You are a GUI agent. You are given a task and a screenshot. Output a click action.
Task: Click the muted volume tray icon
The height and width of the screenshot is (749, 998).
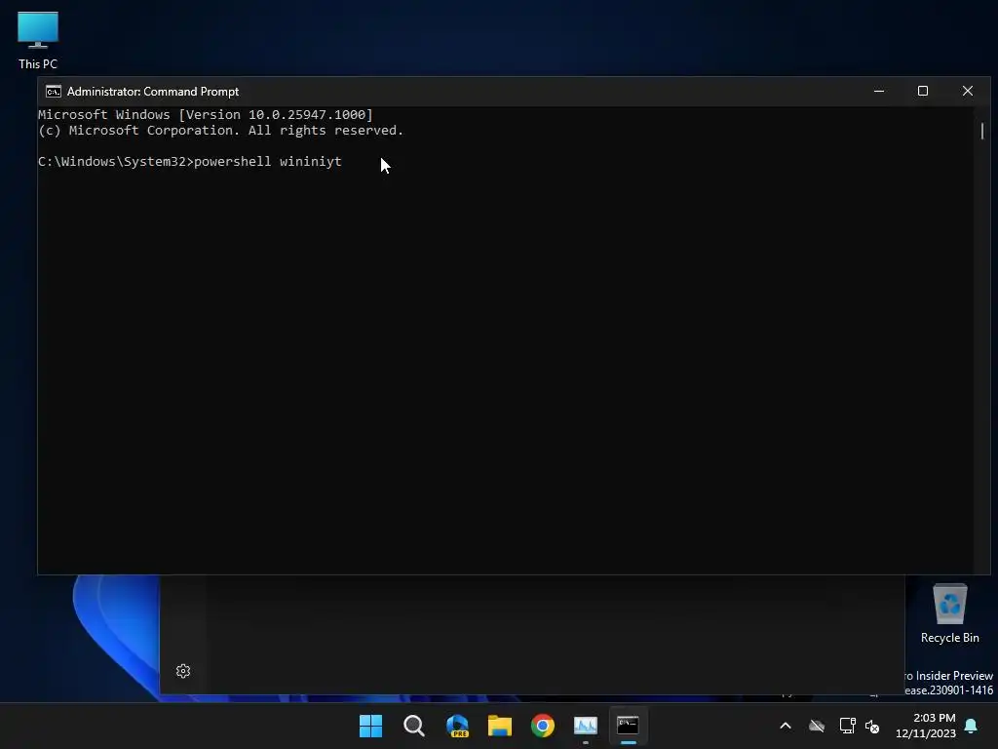[x=872, y=726]
